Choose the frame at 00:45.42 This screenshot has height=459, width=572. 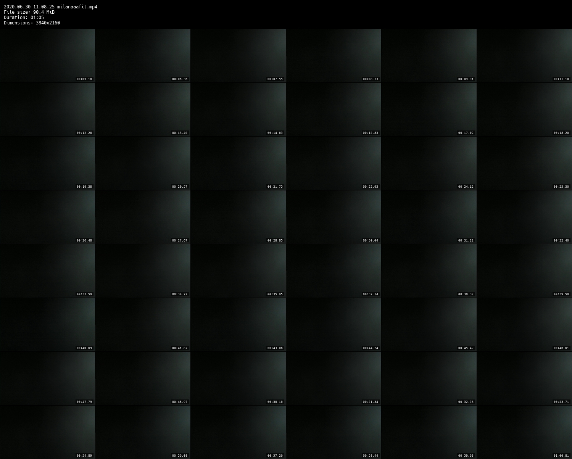click(x=429, y=325)
